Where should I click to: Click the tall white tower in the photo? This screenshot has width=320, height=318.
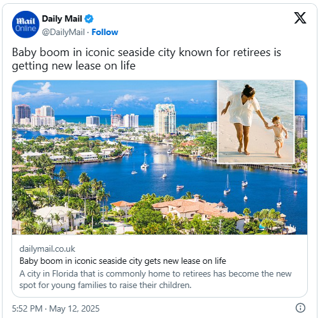tap(164, 119)
